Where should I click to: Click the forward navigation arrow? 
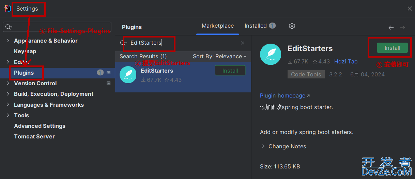point(402,28)
